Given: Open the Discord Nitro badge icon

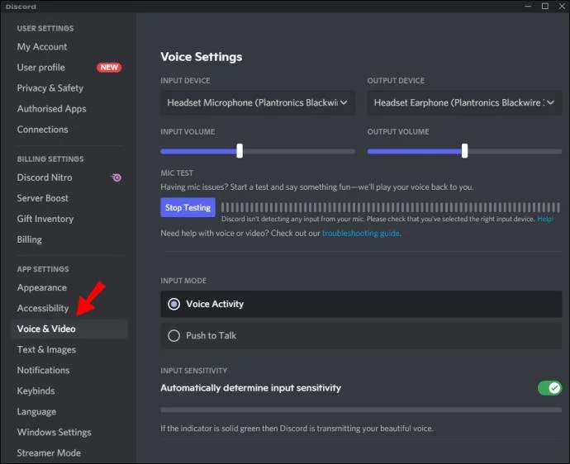Looking at the screenshot, I should click(x=116, y=178).
